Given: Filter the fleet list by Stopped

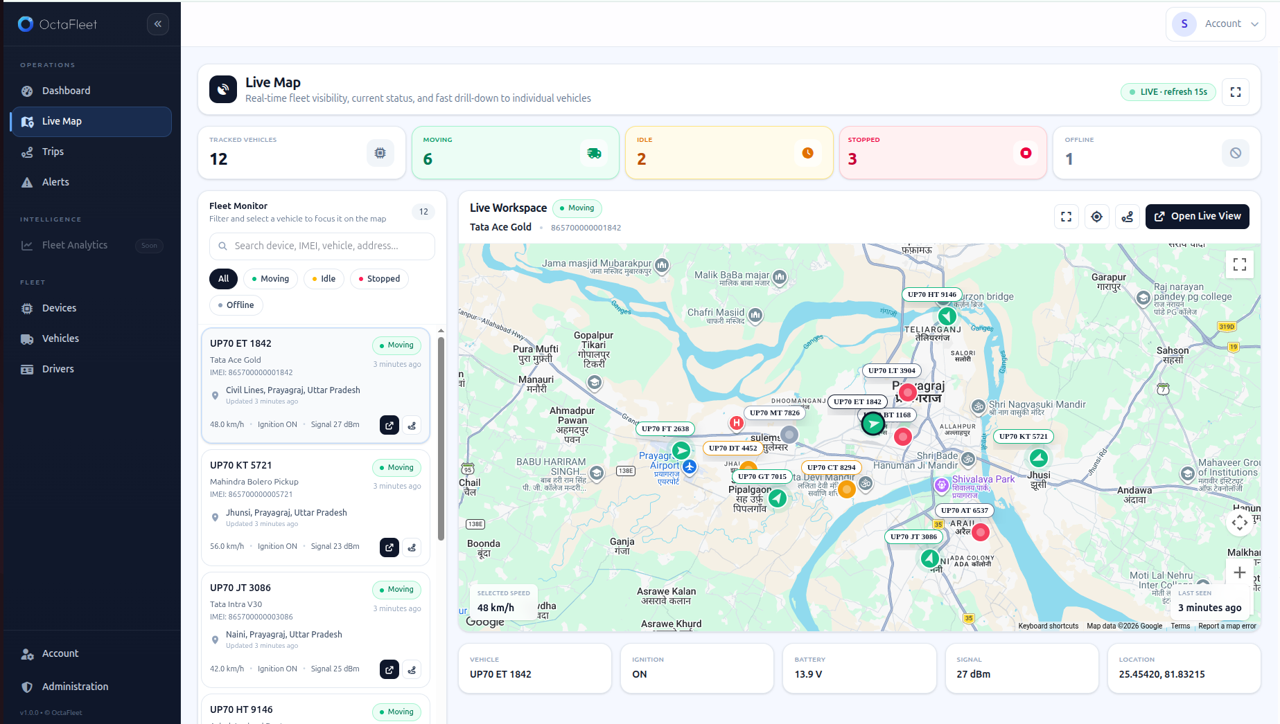Looking at the screenshot, I should [379, 279].
